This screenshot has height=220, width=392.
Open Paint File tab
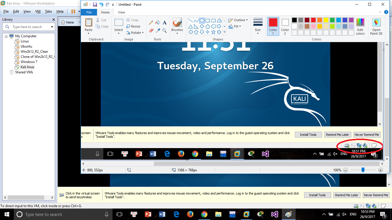point(89,12)
